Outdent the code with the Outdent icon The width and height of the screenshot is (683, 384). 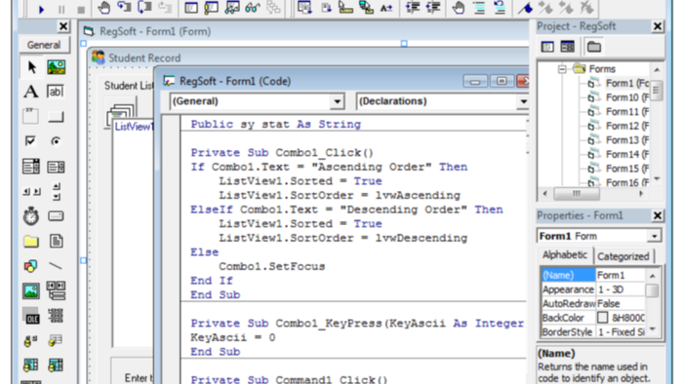pos(433,8)
